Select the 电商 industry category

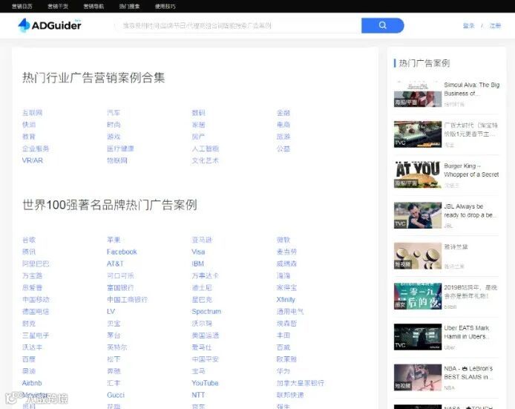[x=283, y=125]
